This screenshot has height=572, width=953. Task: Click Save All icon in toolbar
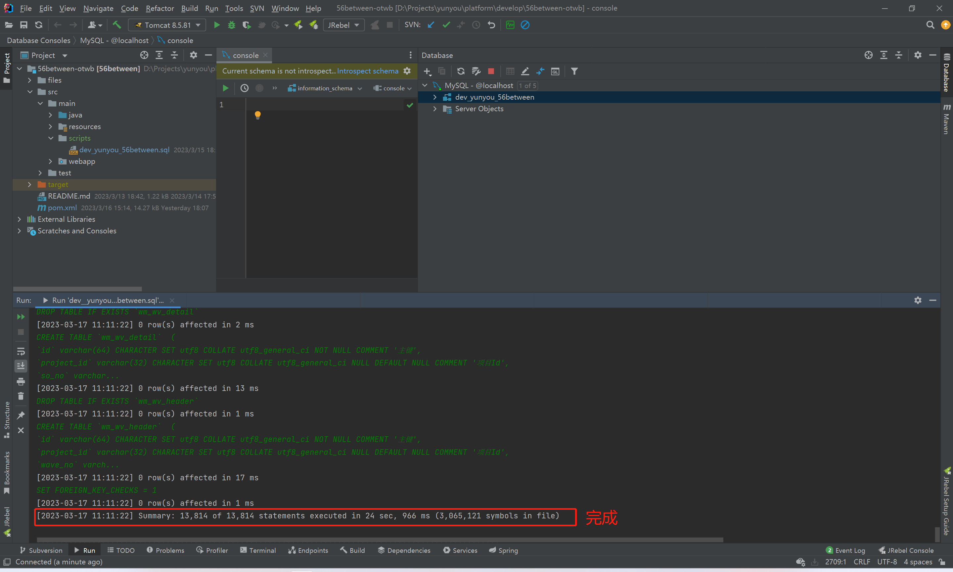[x=24, y=25]
